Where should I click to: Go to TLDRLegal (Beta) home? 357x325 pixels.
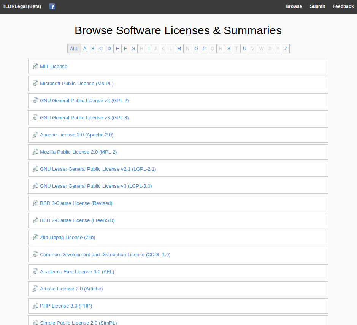pos(22,6)
